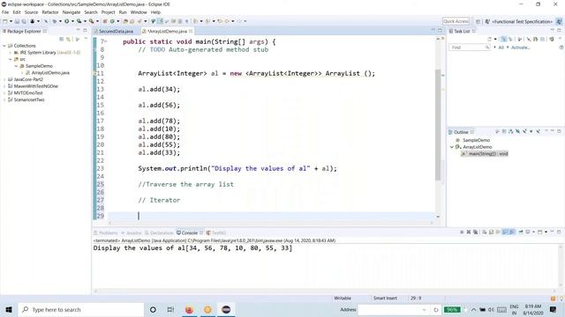Minimize the Package Explorer panel
The height and width of the screenshot is (317, 565).
point(79,31)
